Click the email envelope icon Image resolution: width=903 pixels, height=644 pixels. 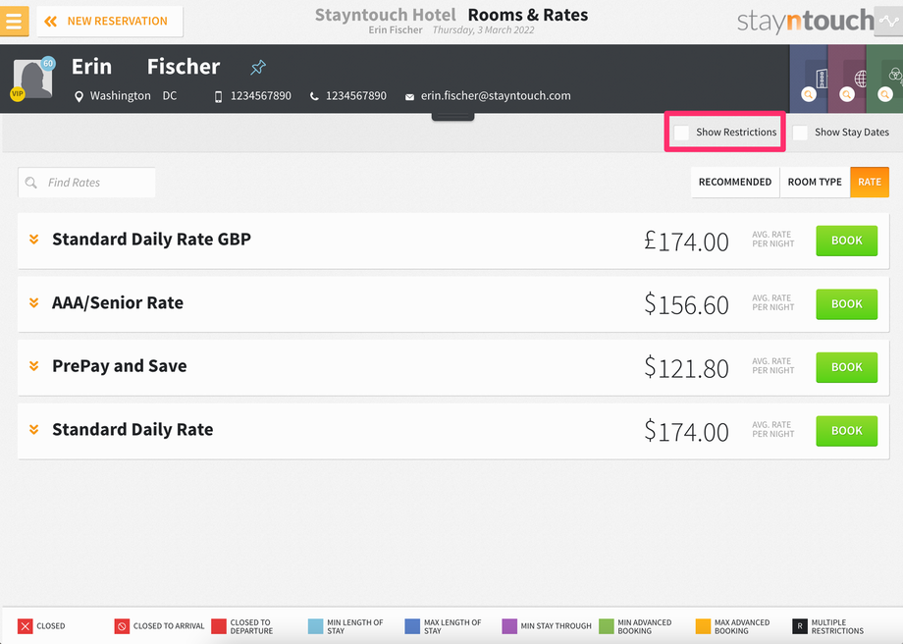pos(409,97)
